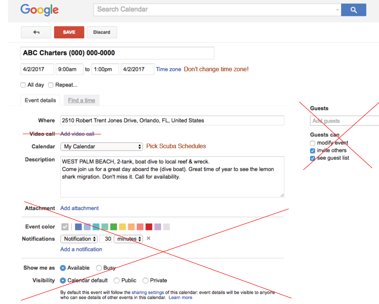Viewport: 379px width, 304px height.
Task: Enable the Repeat checkbox
Action: click(50, 85)
